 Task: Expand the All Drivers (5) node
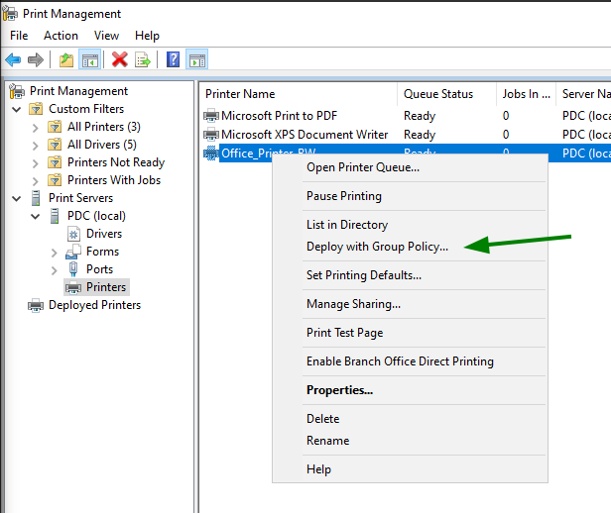pyautogui.click(x=36, y=146)
